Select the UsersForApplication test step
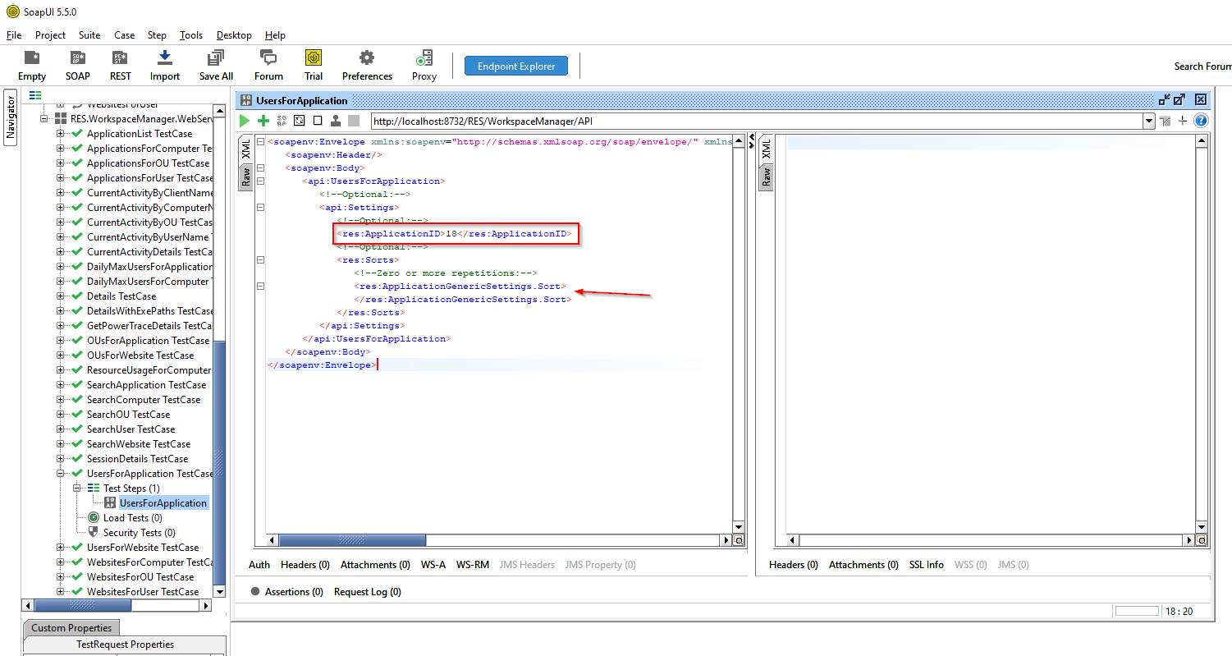This screenshot has width=1232, height=656. click(163, 502)
